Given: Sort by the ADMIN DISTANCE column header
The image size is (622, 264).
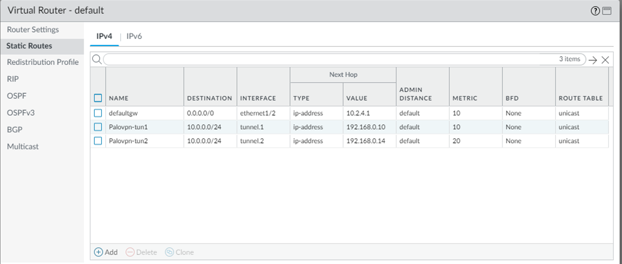Looking at the screenshot, I should (x=415, y=94).
